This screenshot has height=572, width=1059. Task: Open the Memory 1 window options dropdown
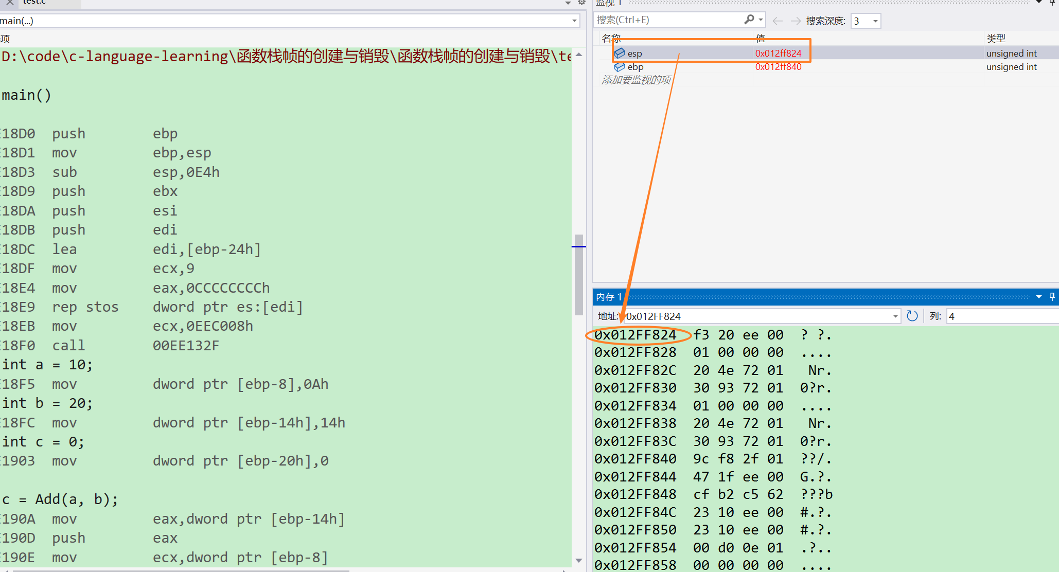(1039, 297)
